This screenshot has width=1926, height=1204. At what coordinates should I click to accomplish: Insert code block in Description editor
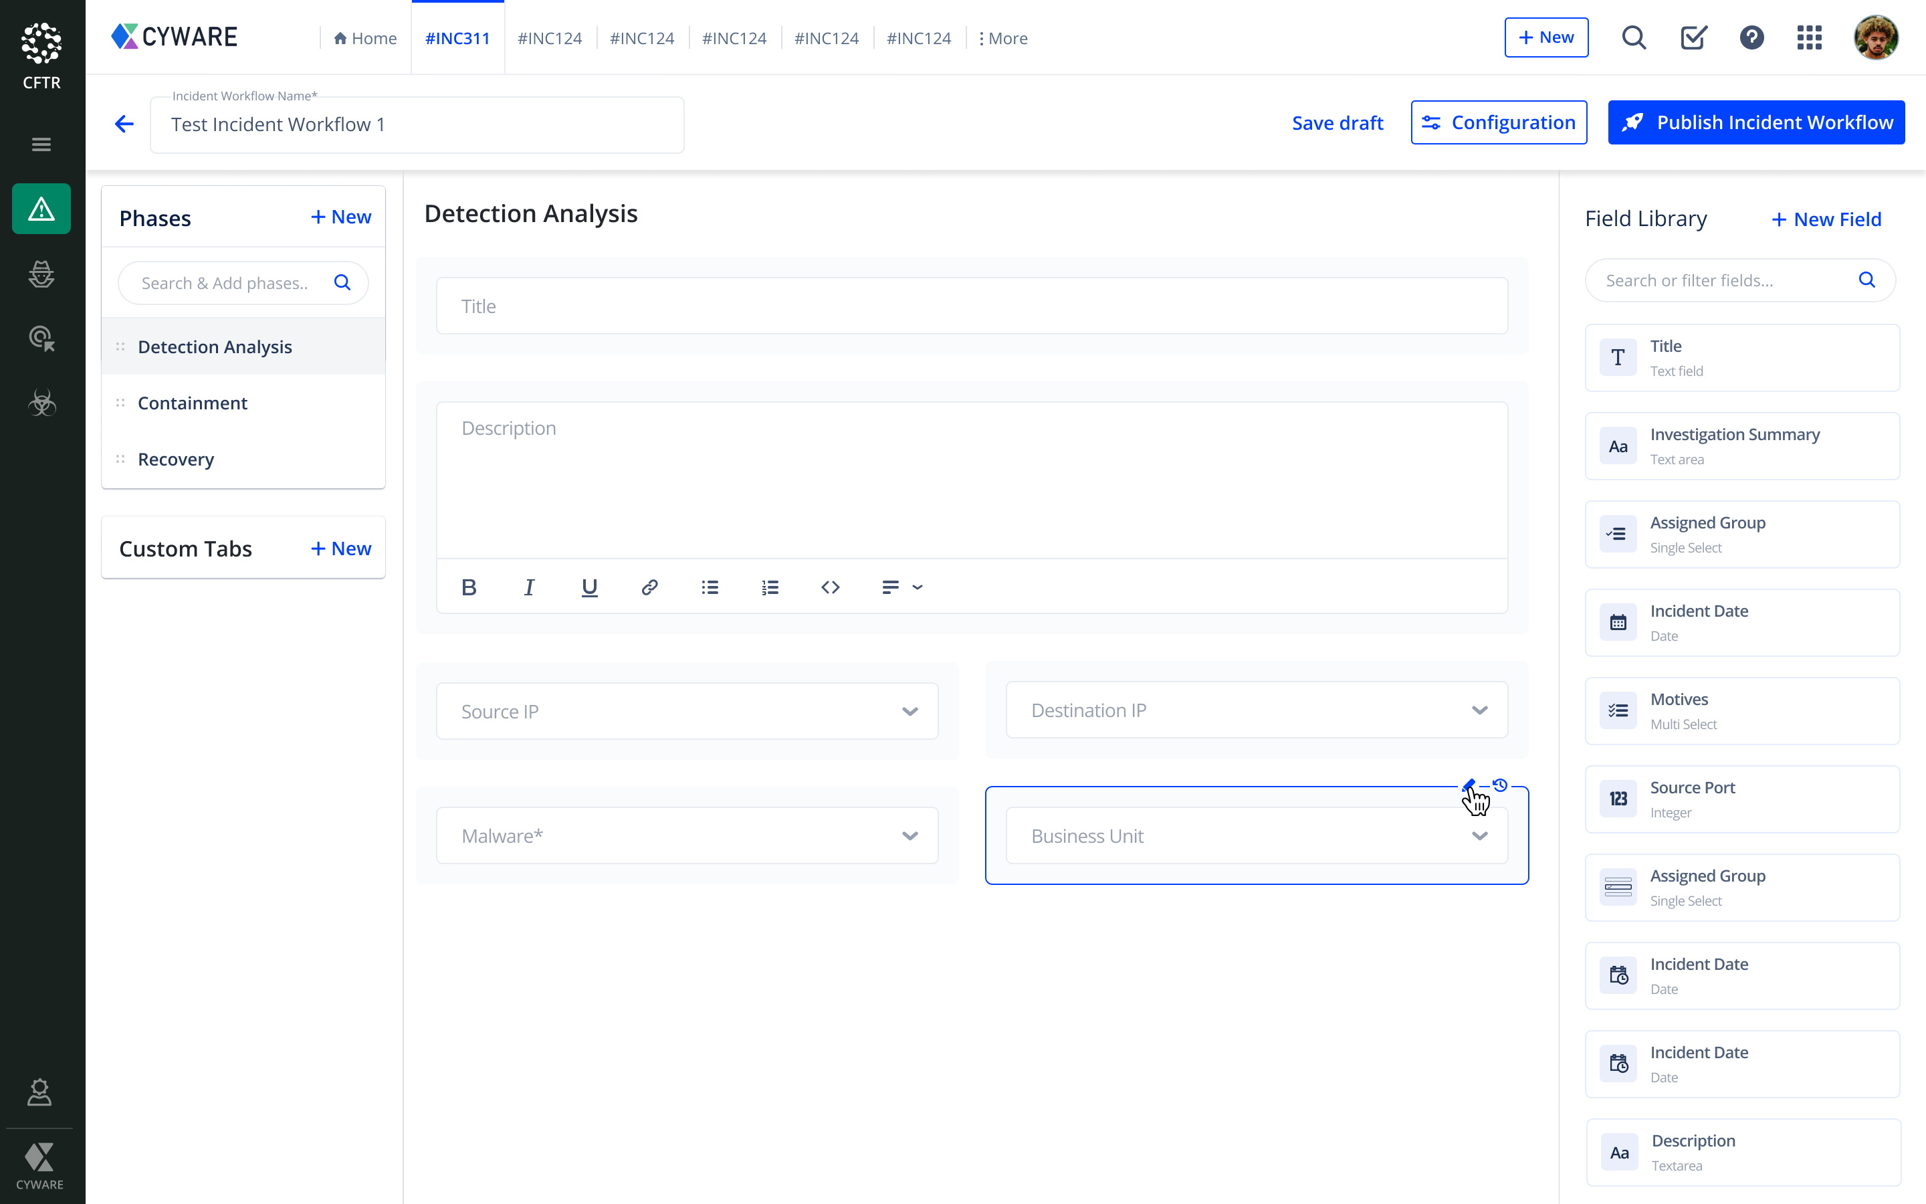click(x=830, y=588)
